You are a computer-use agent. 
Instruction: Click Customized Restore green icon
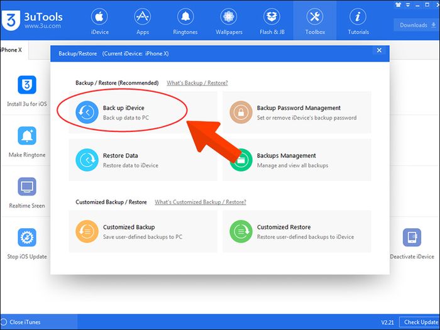click(241, 231)
